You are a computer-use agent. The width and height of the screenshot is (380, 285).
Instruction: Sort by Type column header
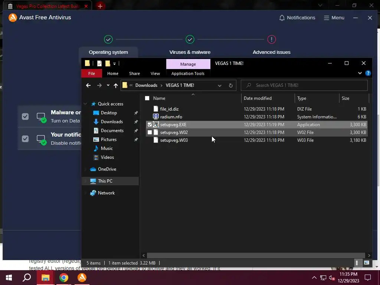302,98
